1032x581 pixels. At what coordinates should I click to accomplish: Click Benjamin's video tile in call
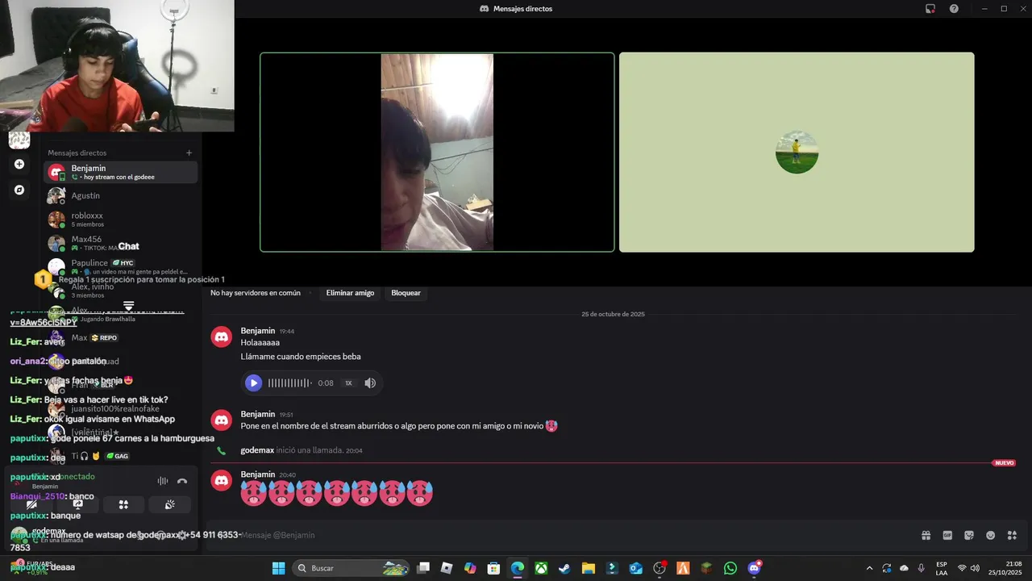click(437, 153)
